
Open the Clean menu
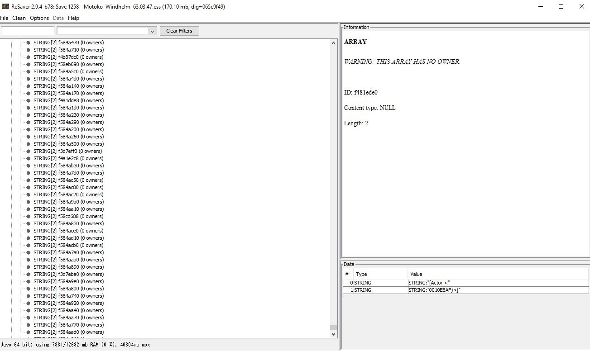click(x=19, y=18)
